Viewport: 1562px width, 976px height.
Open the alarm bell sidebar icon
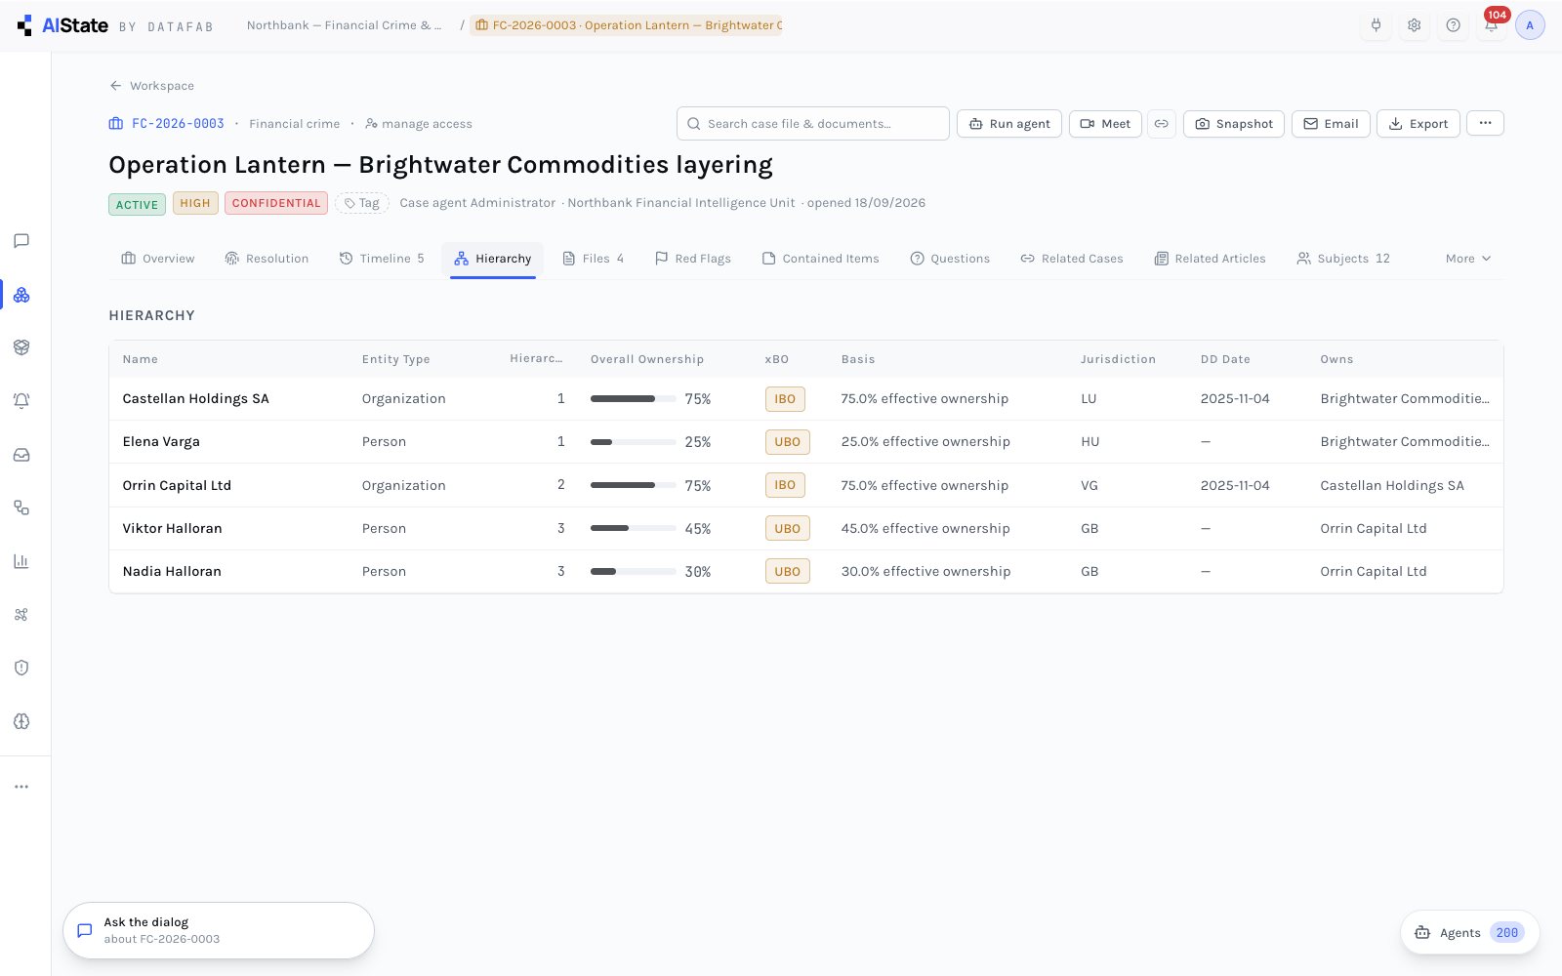coord(21,401)
